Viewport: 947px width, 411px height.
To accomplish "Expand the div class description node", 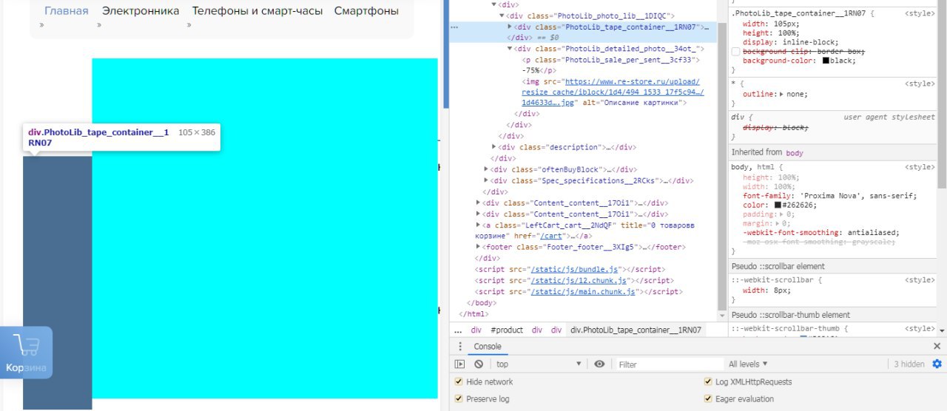I will (x=494, y=147).
